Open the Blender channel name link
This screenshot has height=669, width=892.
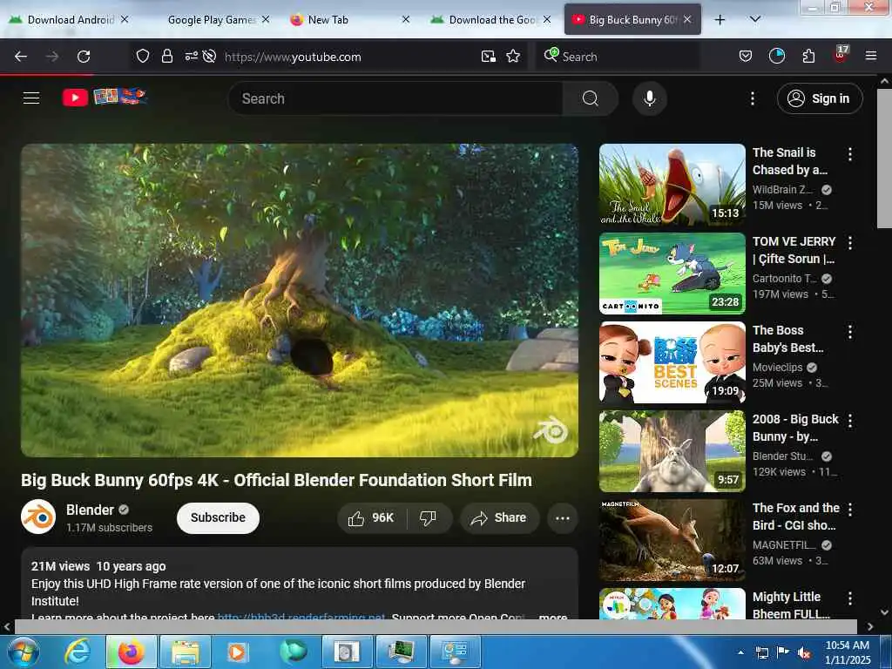(90, 510)
